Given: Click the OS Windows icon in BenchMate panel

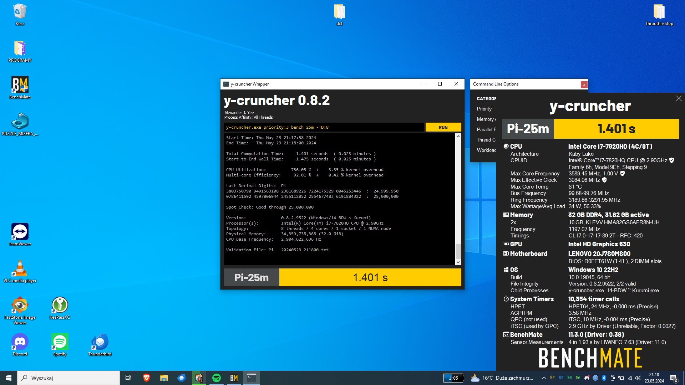Looking at the screenshot, I should [x=506, y=269].
